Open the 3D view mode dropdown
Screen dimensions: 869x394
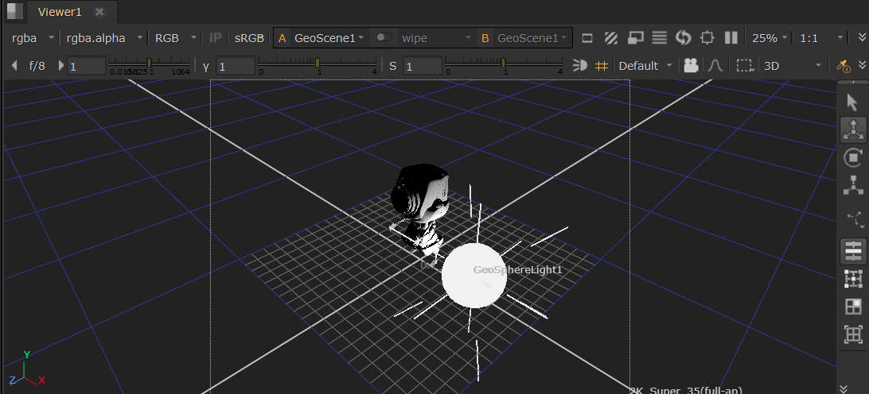coord(792,66)
